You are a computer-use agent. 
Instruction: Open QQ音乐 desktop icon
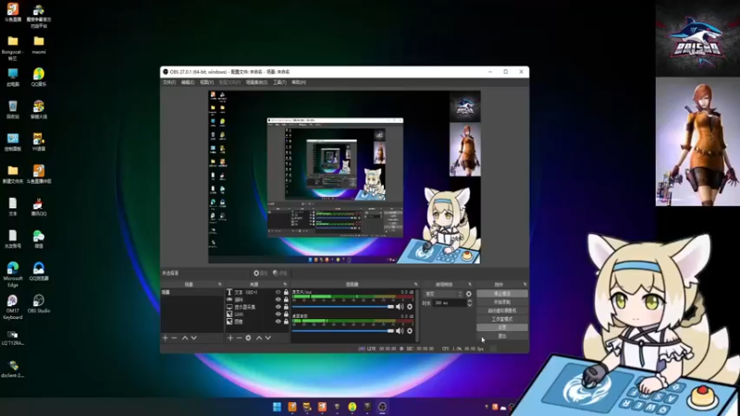pyautogui.click(x=39, y=78)
